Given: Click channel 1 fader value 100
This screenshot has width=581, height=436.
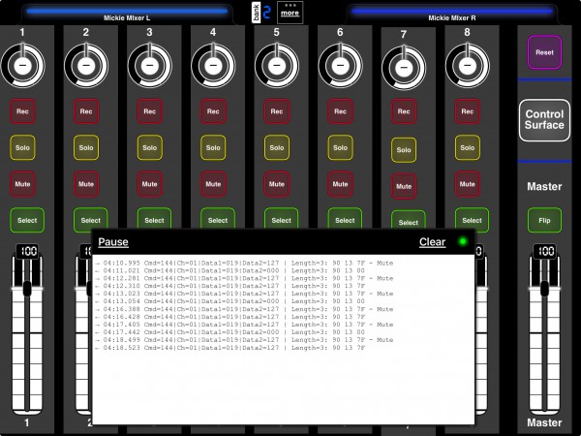Looking at the screenshot, I should (28, 251).
